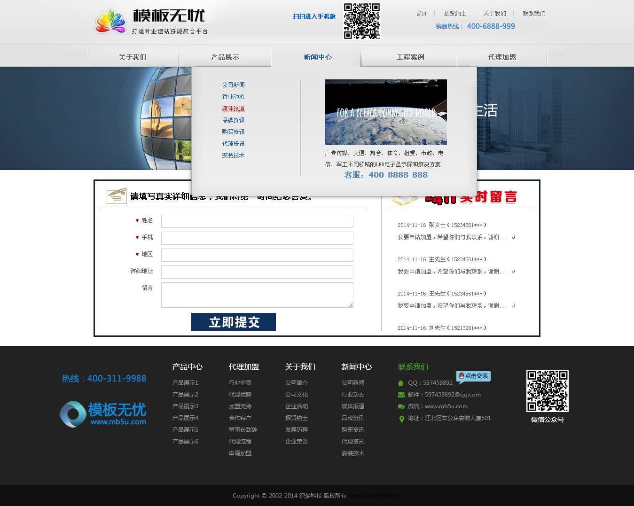
Task: Click the 手机 phone input field
Action: pos(257,238)
